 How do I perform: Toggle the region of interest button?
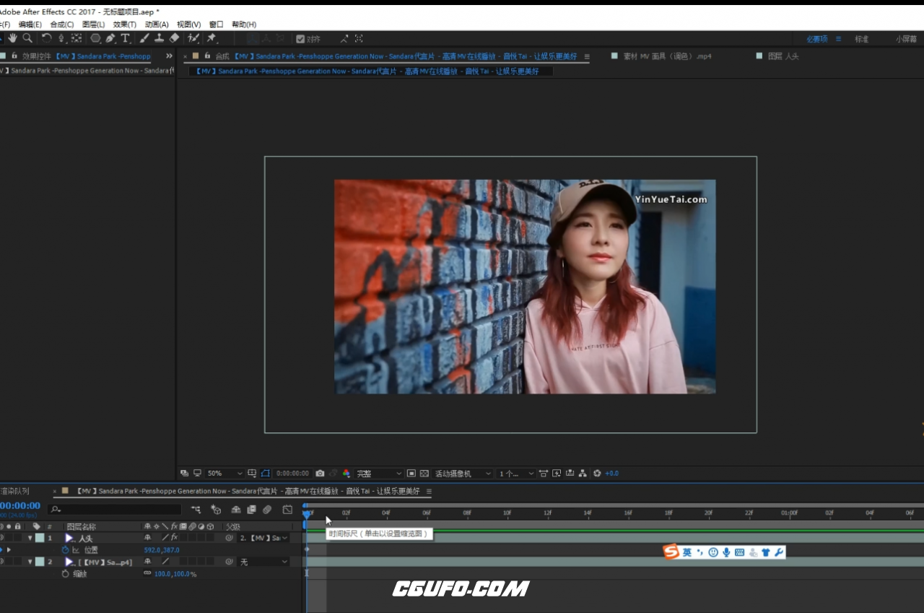411,474
